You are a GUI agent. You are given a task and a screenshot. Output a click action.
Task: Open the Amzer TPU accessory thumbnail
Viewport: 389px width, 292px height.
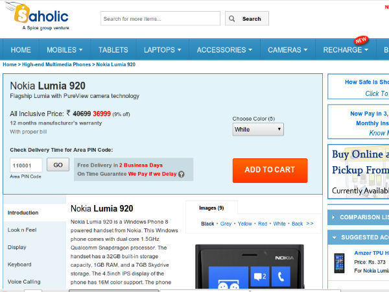339,263
